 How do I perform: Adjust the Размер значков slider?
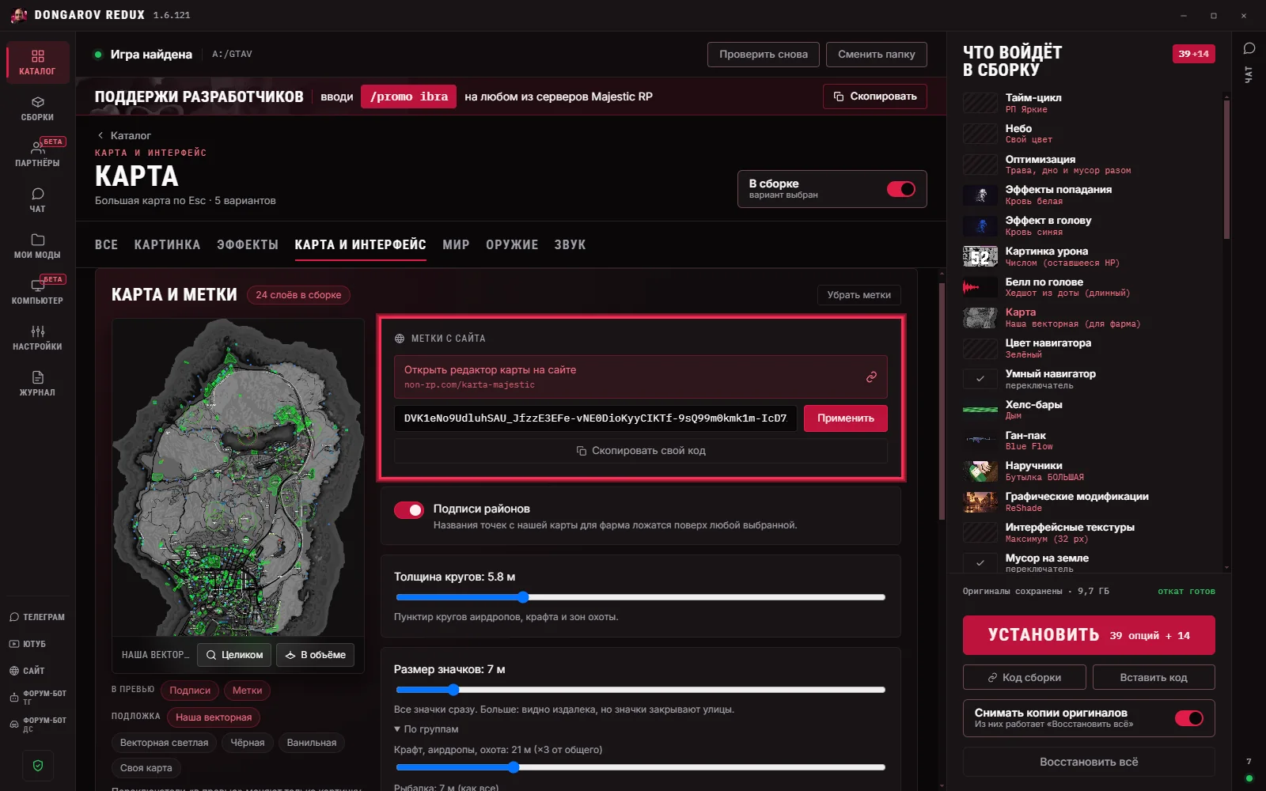pos(640,690)
